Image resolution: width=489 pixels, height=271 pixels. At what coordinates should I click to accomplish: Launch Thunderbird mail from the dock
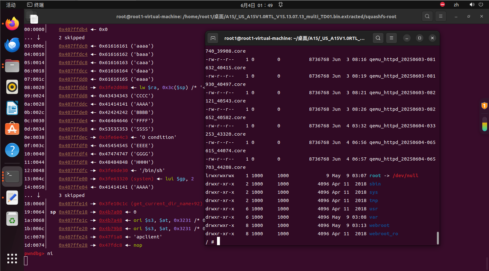pyautogui.click(x=12, y=45)
